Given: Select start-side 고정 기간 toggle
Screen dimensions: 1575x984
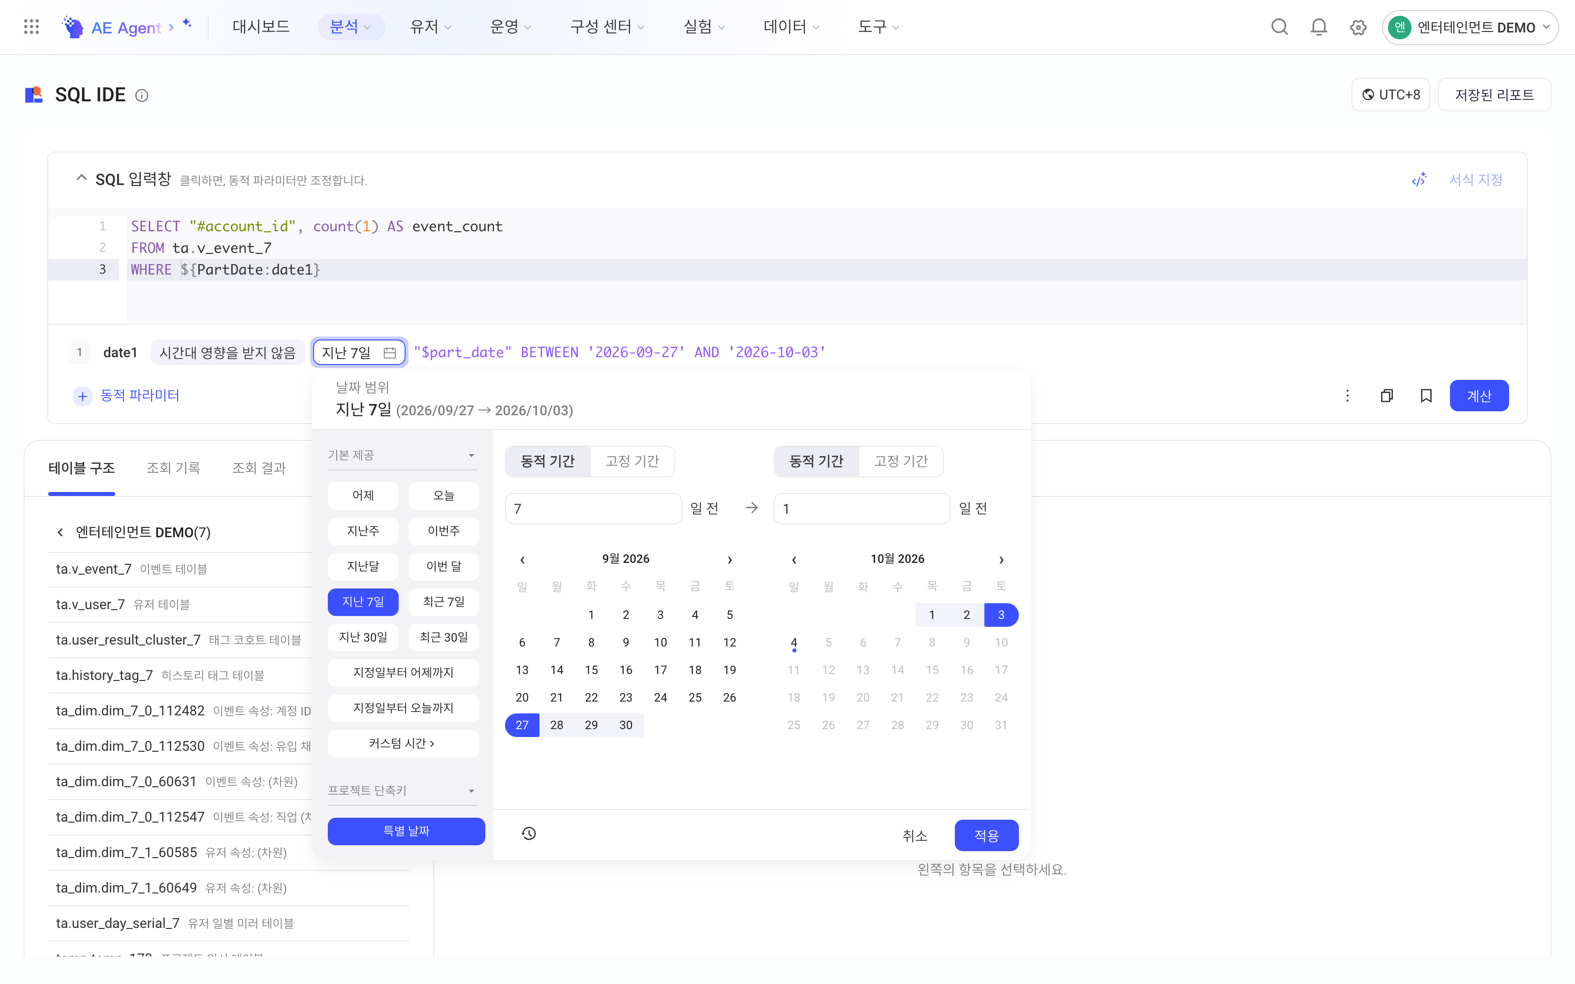Looking at the screenshot, I should (x=632, y=461).
